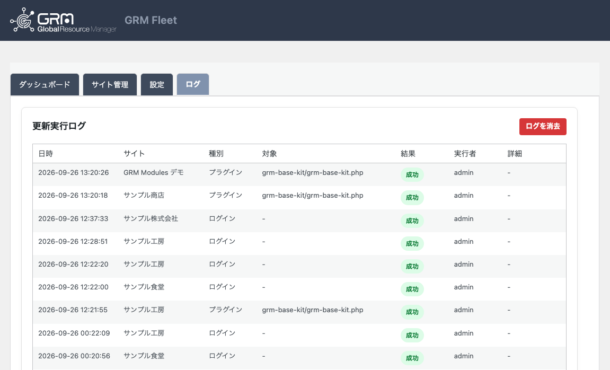This screenshot has width=610, height=370.
Task: Click the 結果 column header
Action: coord(408,154)
